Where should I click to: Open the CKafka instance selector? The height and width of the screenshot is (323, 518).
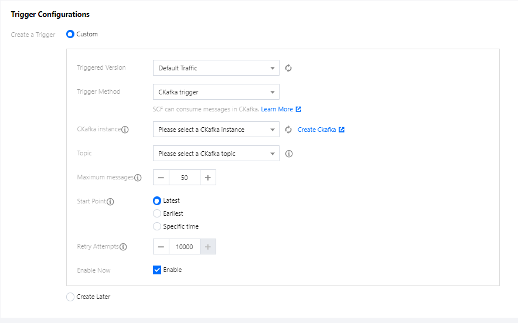point(216,130)
